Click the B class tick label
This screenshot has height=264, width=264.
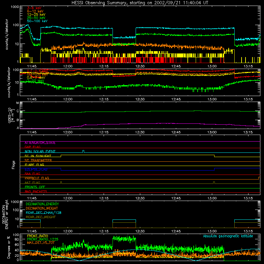pyautogui.click(x=18, y=120)
